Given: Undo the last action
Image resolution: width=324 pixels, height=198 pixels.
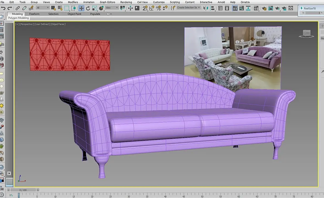Looking at the screenshot, I should click(3, 8).
